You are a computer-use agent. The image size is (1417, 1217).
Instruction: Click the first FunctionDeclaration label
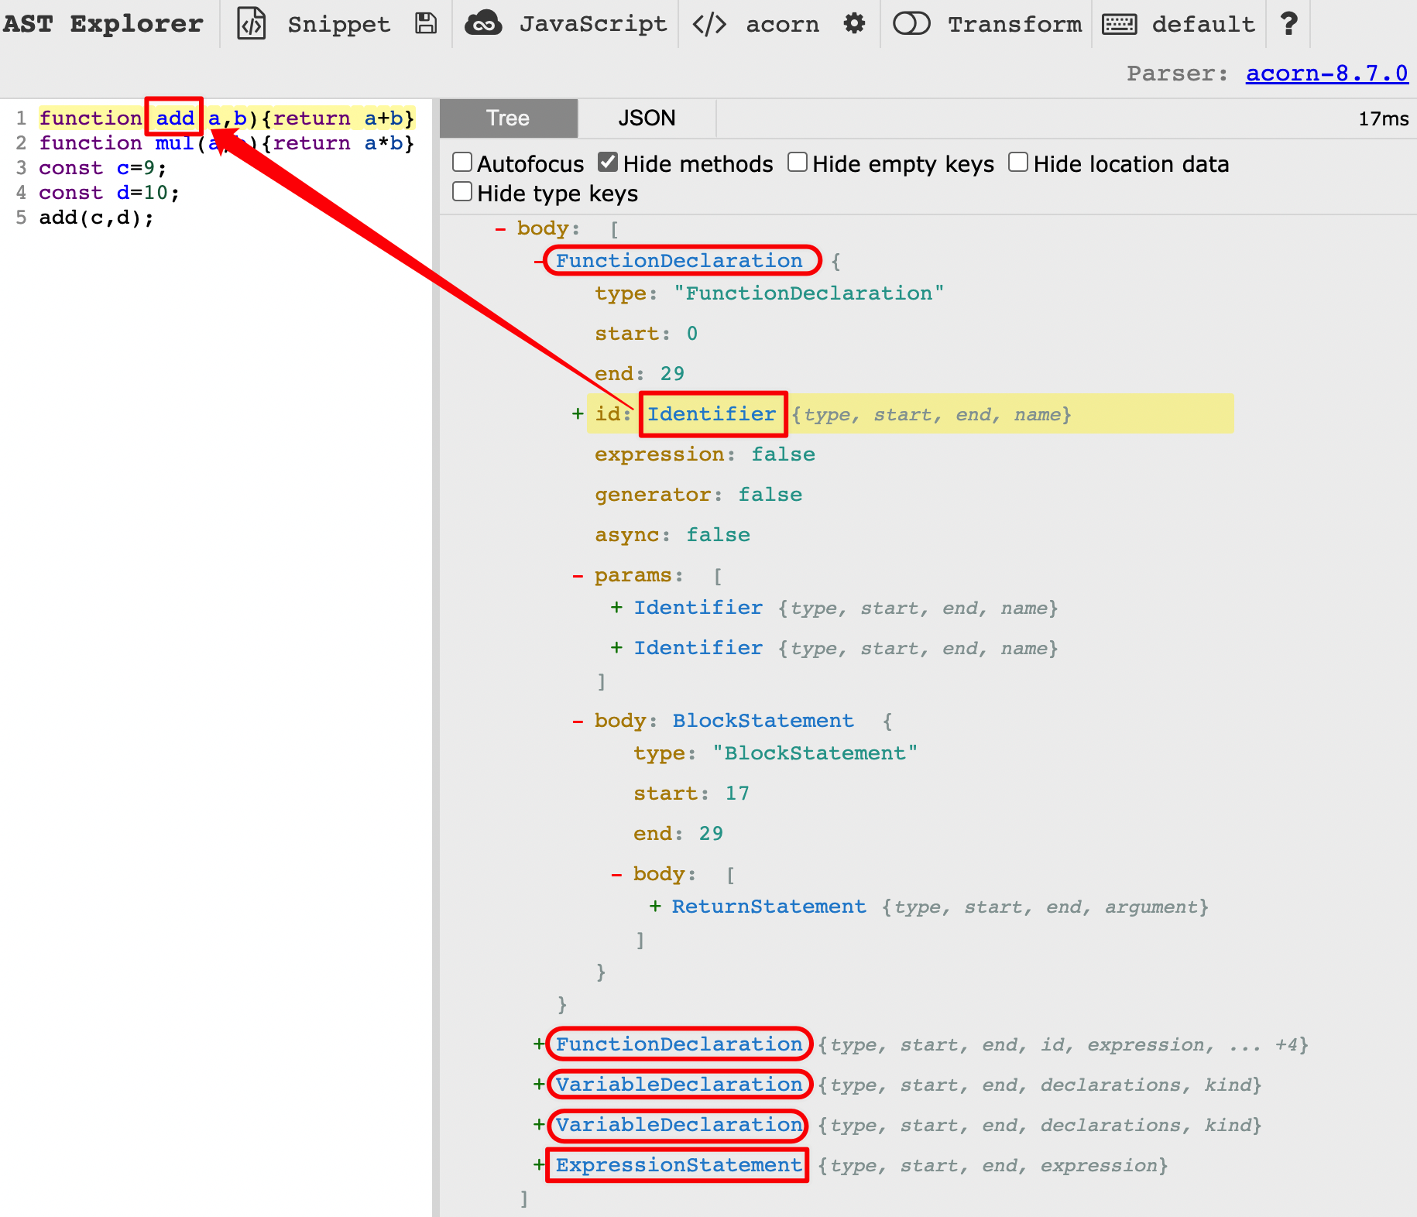point(679,261)
